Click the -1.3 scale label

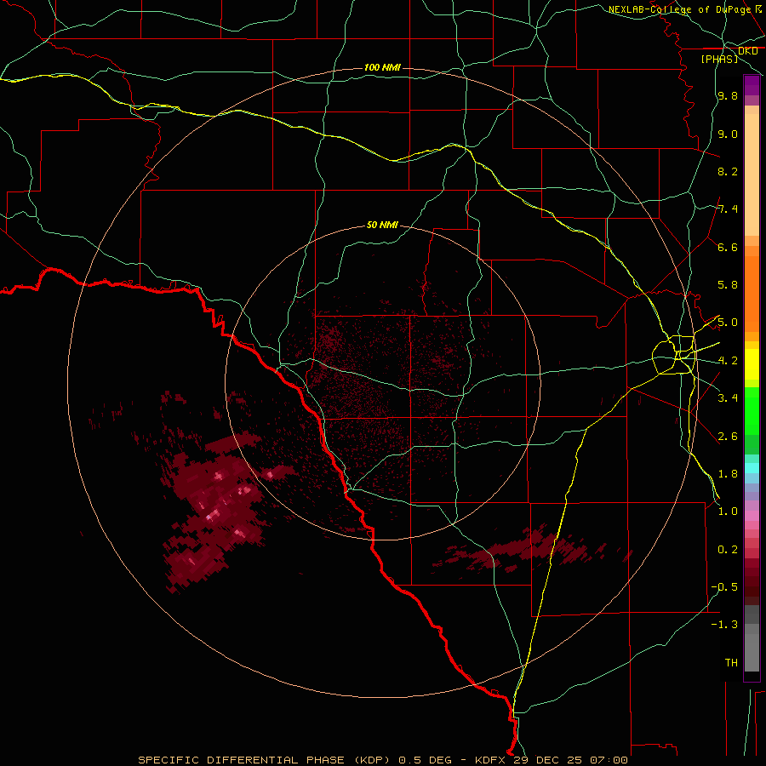click(x=724, y=625)
